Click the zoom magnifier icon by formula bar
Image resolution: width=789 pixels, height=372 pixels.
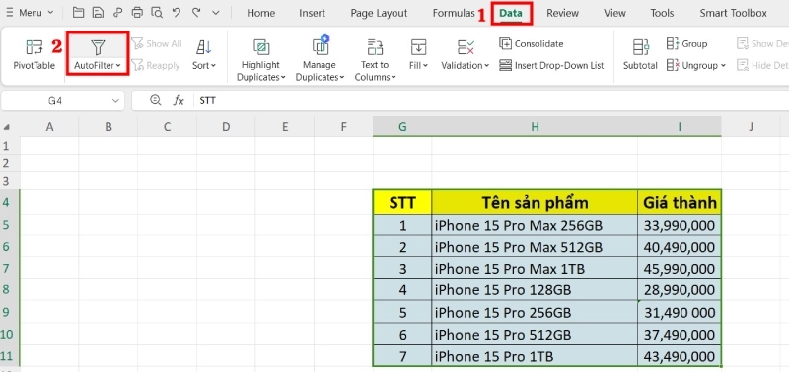click(156, 100)
